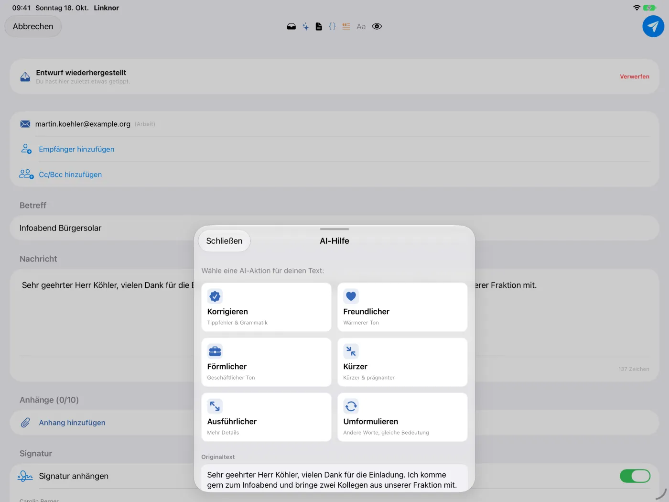Click sender martin.koehler@example.org
This screenshot has height=502, width=669.
point(83,124)
